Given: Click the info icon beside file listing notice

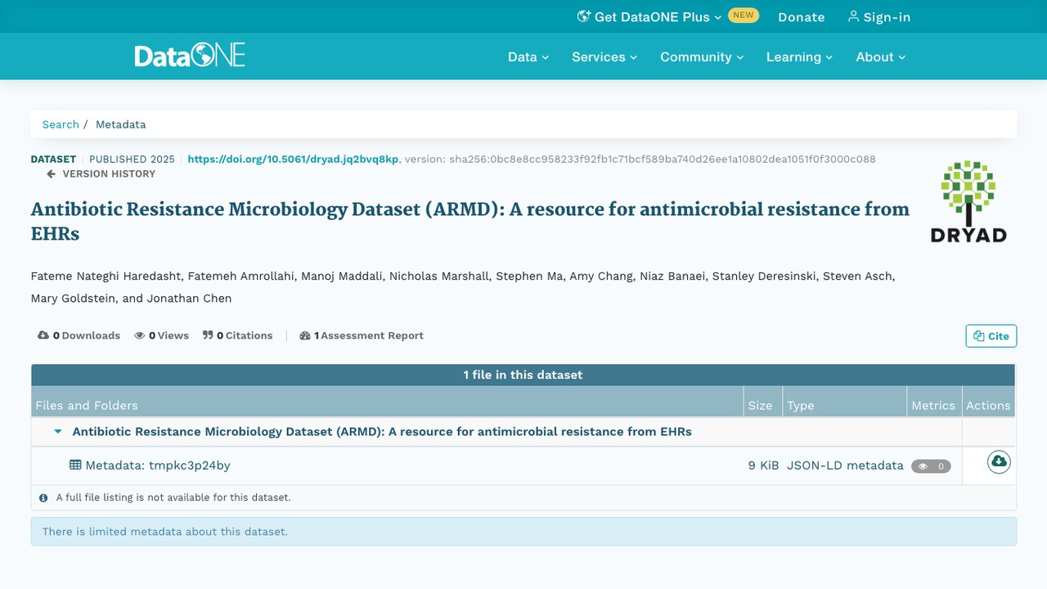Looking at the screenshot, I should tap(43, 497).
